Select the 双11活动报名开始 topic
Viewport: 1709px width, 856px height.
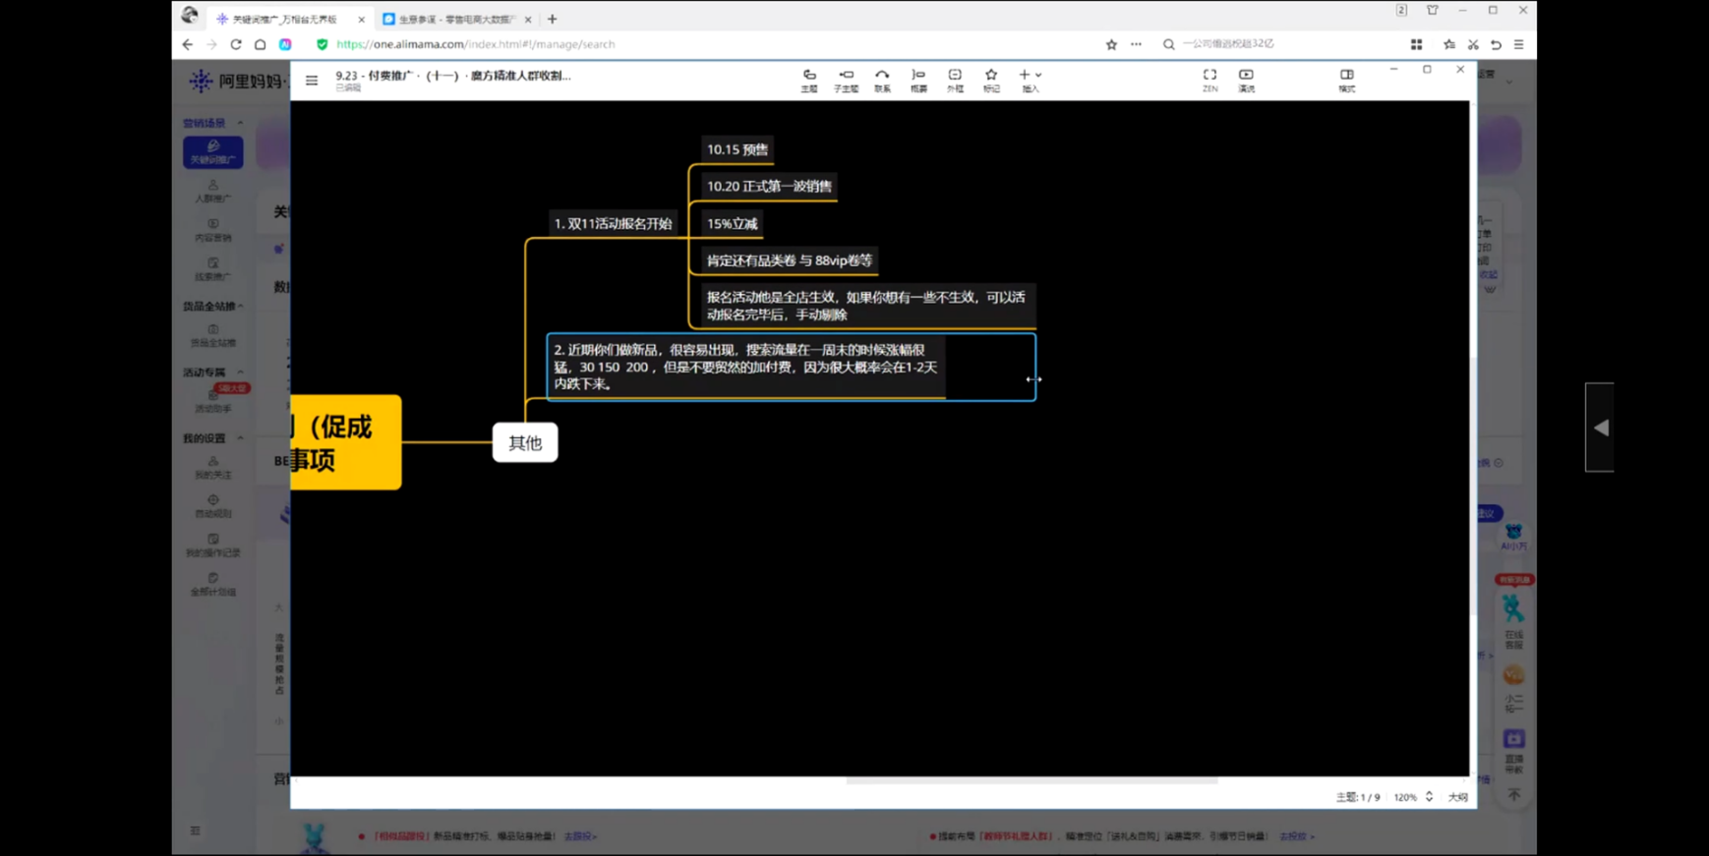pos(613,224)
